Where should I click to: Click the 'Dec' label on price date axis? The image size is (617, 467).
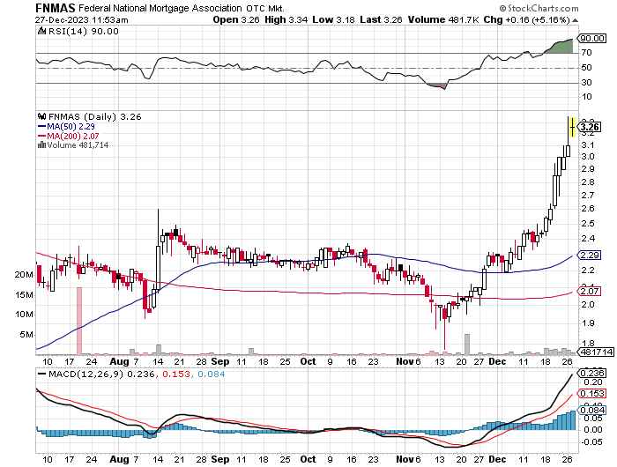coord(497,361)
